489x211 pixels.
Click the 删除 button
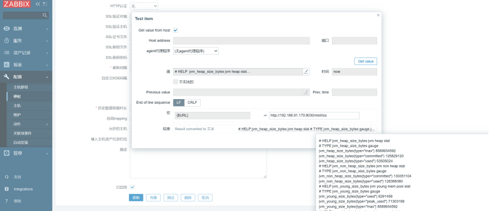[188, 198]
